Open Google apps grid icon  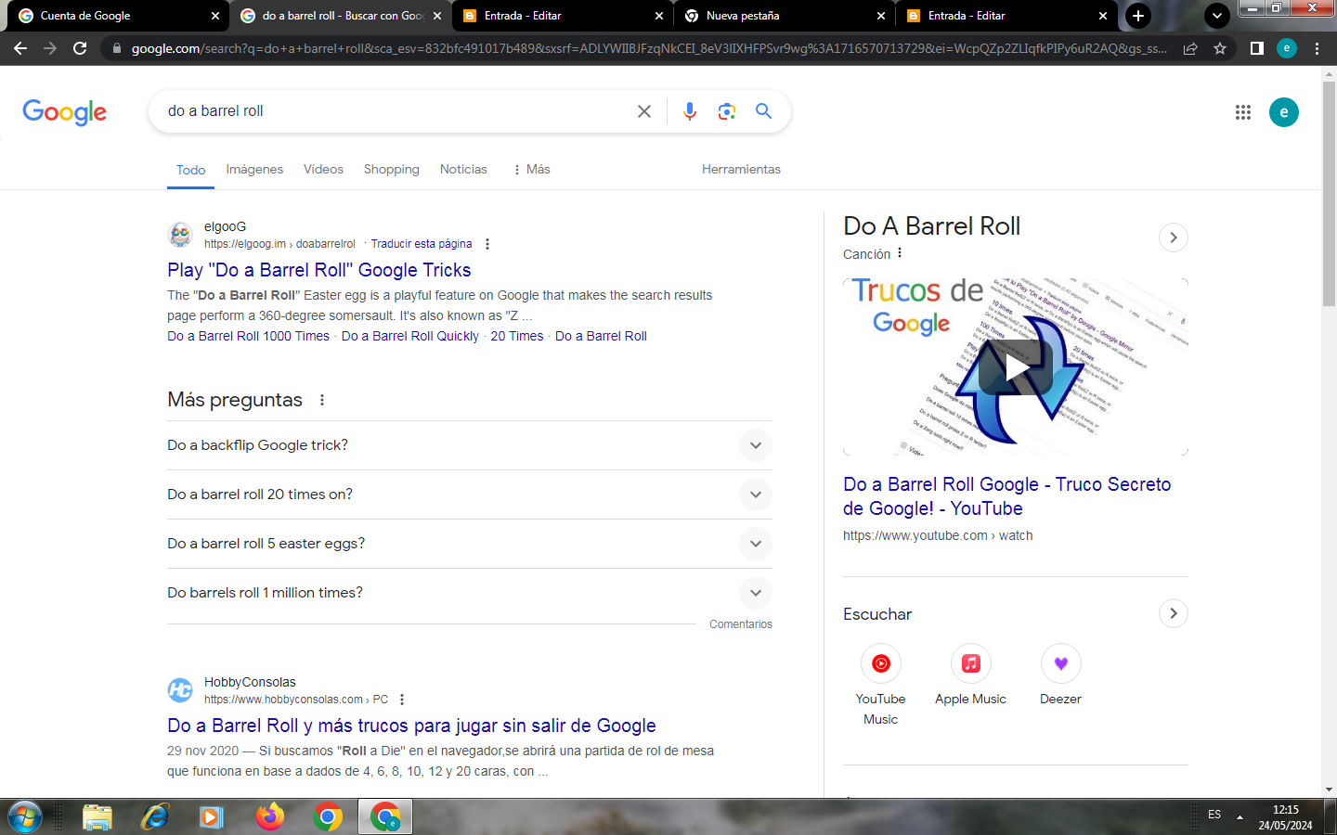tap(1243, 112)
